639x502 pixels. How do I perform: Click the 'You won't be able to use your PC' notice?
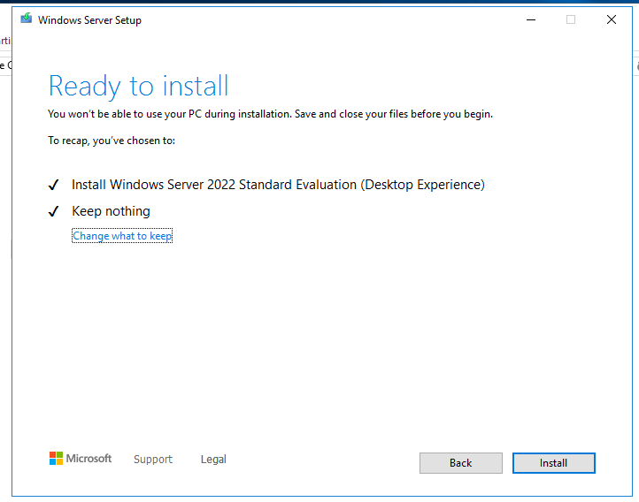(x=270, y=114)
